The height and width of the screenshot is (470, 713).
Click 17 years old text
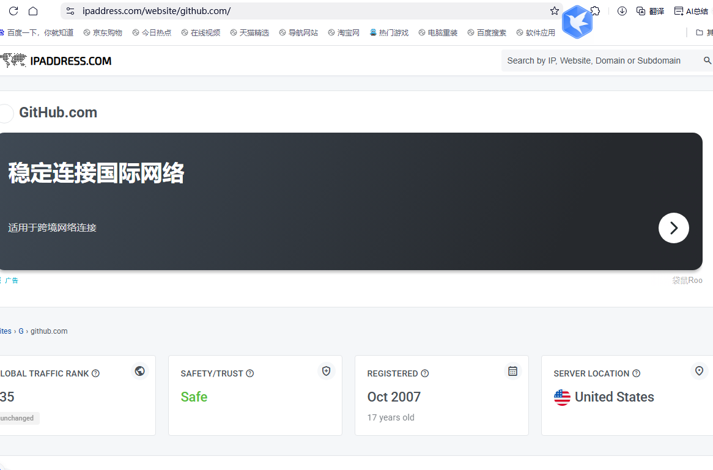pos(391,417)
